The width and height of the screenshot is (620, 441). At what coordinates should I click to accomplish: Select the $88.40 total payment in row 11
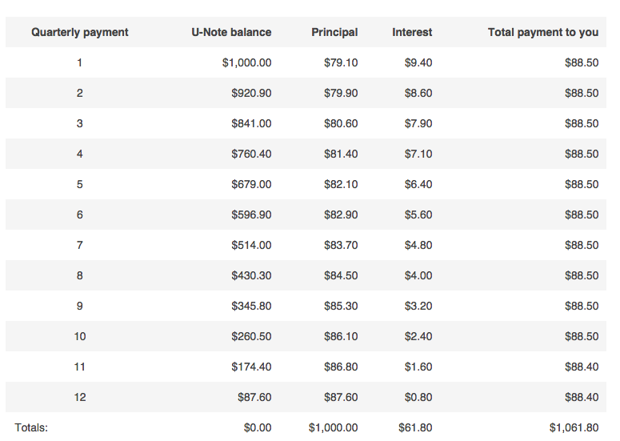pyautogui.click(x=582, y=367)
